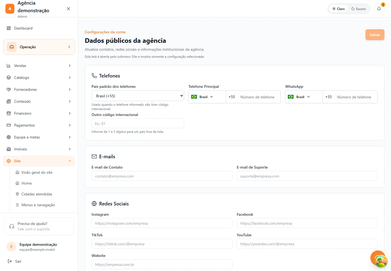Screen dimensions: 391x271
Task: Collapse the Site submenu chevron
Action: (x=70, y=161)
